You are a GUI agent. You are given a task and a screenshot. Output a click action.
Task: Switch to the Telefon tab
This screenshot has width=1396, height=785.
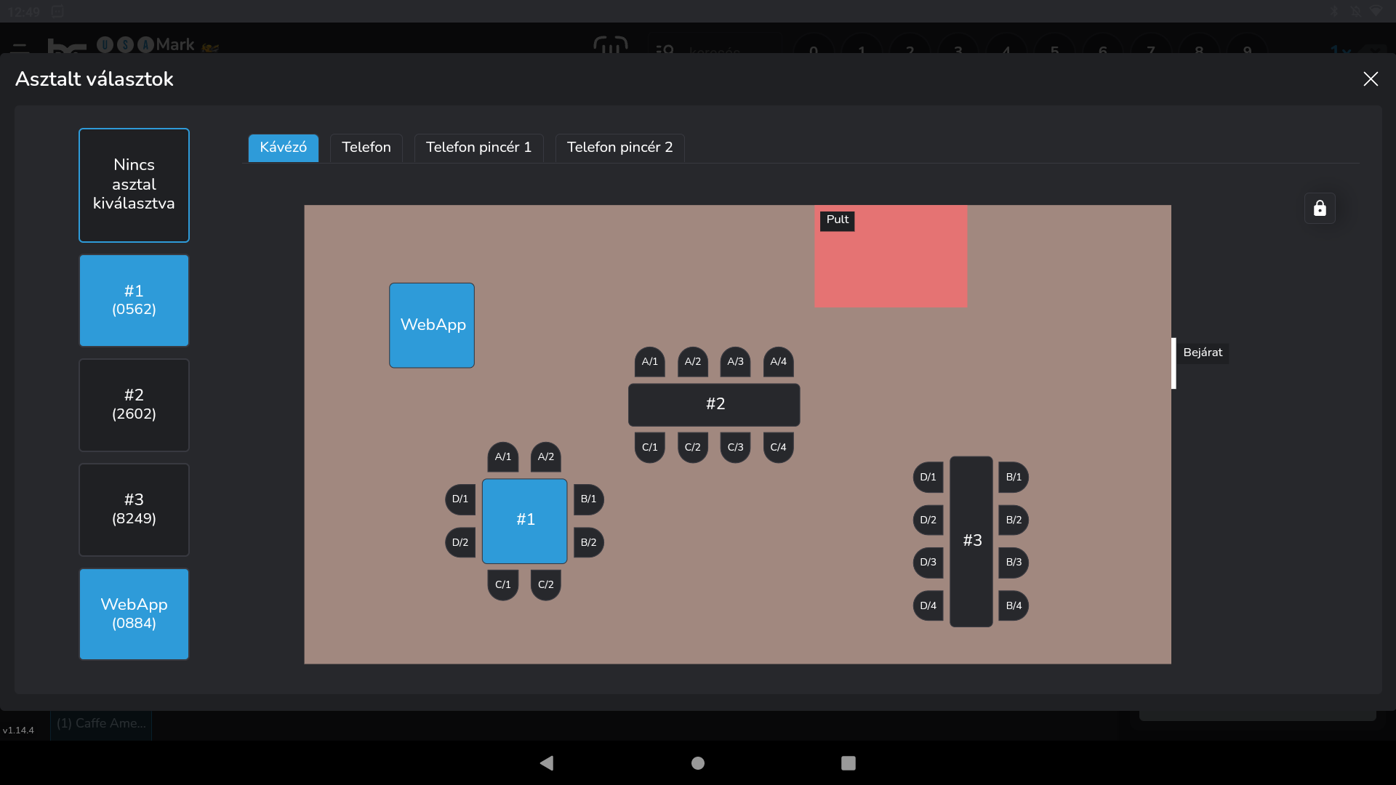(366, 148)
